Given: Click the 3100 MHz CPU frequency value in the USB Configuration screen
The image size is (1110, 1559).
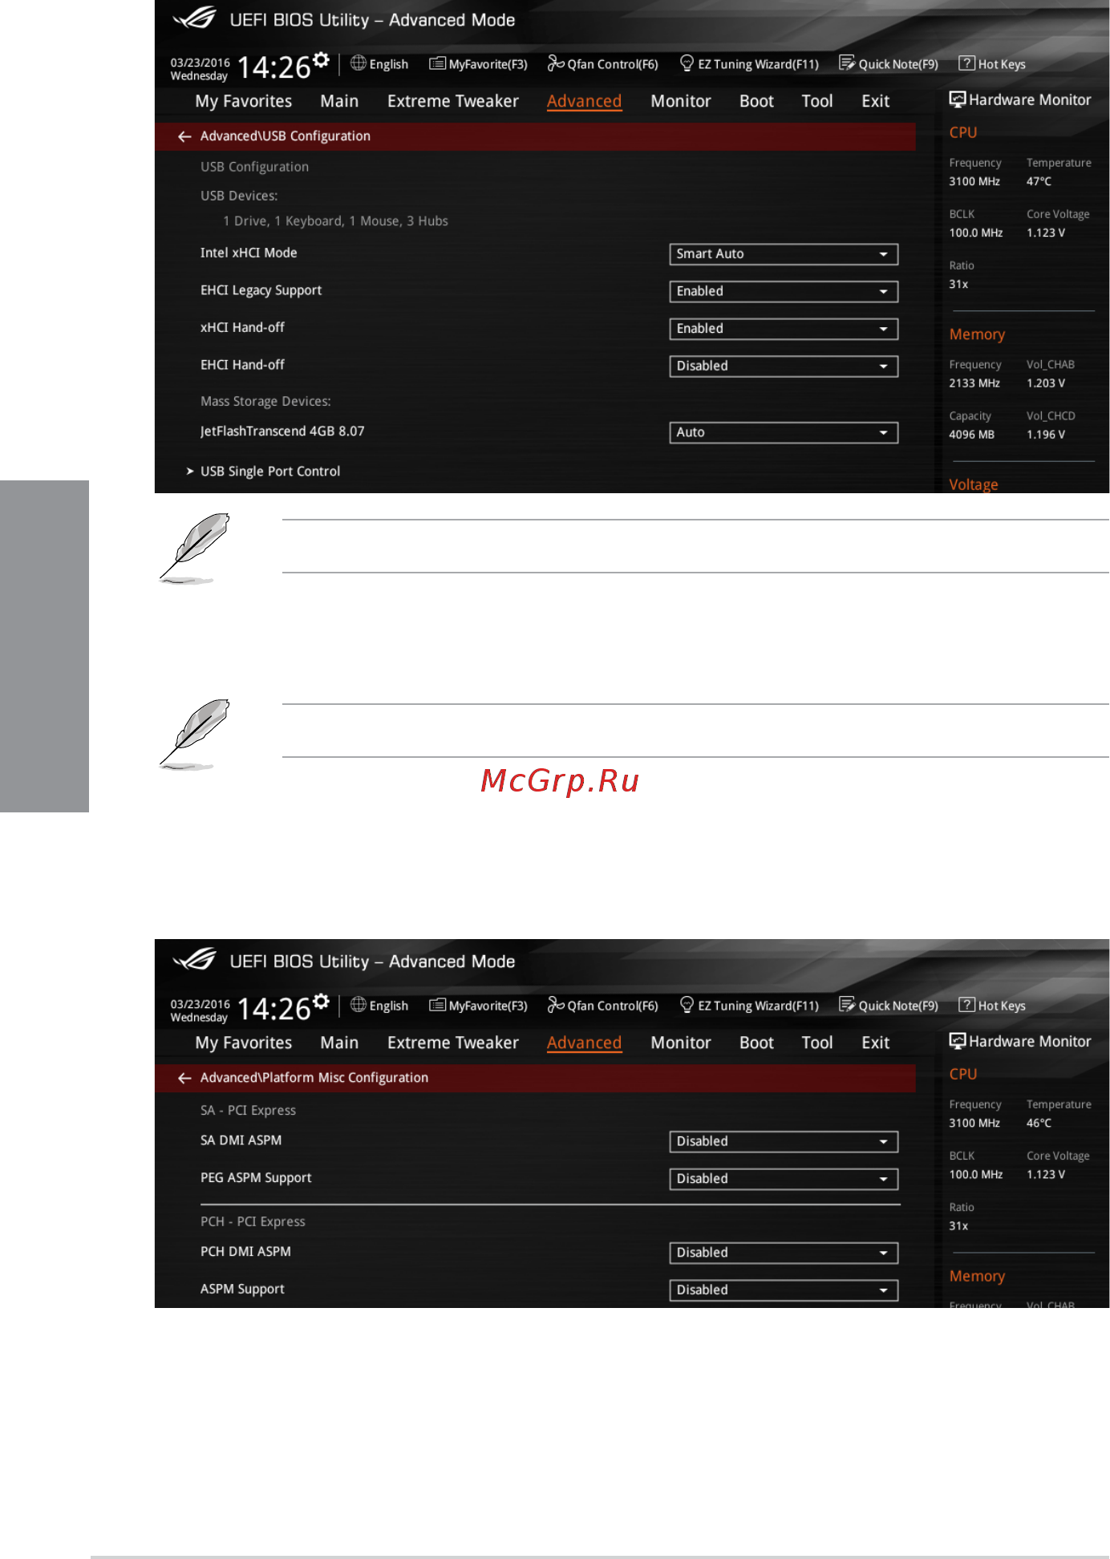Looking at the screenshot, I should point(974,181).
